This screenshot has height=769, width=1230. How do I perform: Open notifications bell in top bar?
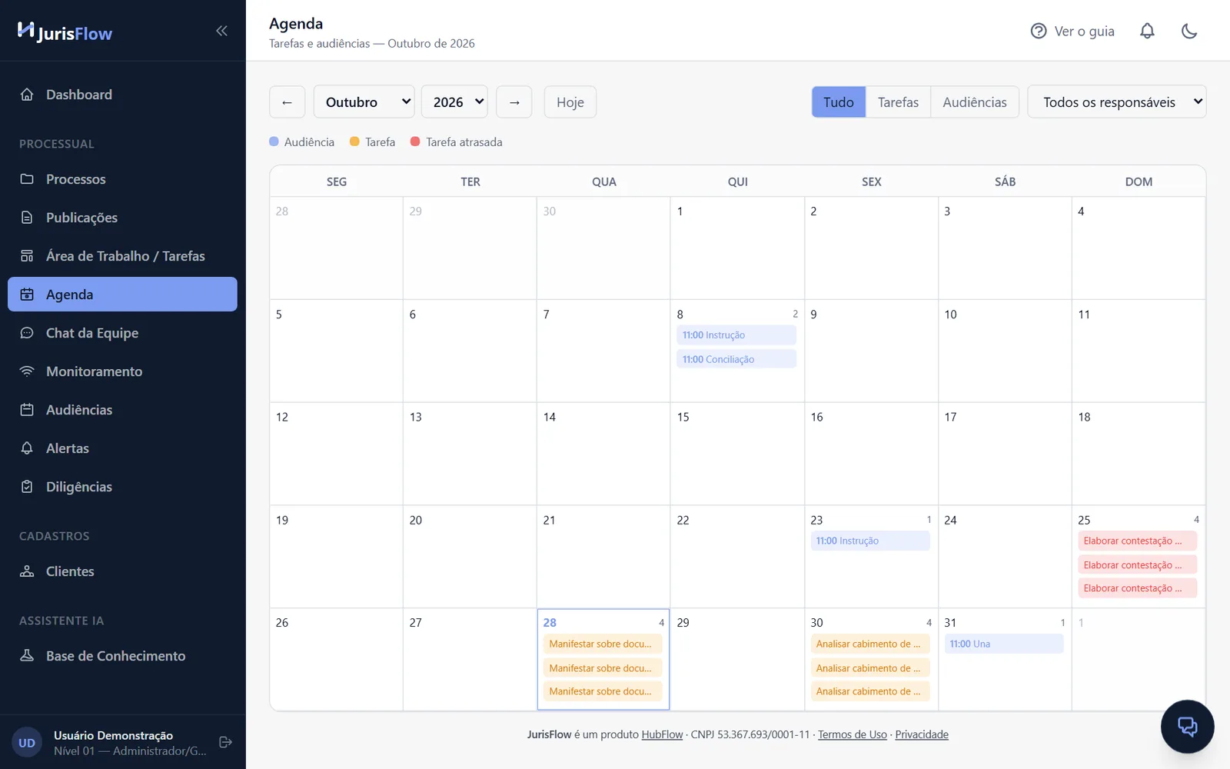tap(1147, 31)
